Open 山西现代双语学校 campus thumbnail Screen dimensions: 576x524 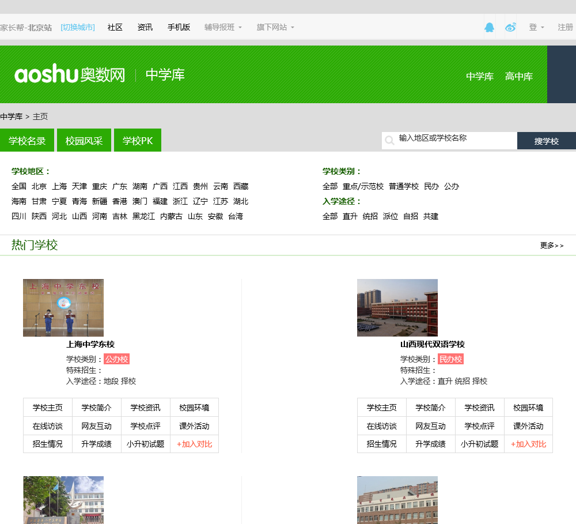[397, 308]
